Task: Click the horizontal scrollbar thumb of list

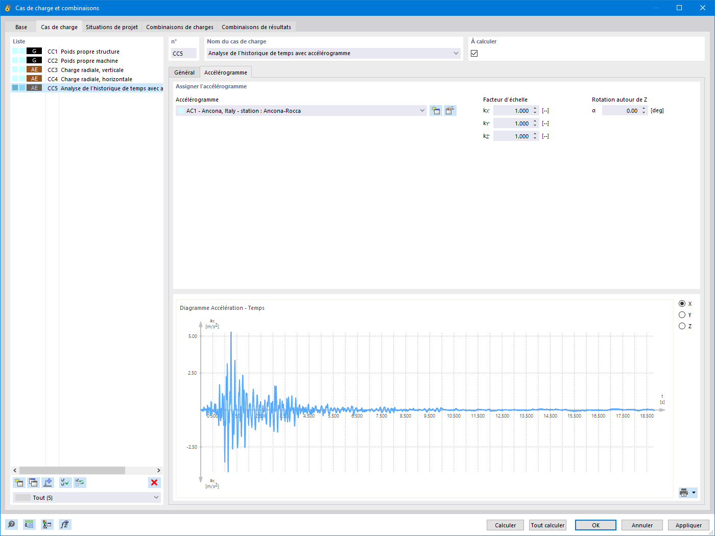Action: [x=72, y=470]
